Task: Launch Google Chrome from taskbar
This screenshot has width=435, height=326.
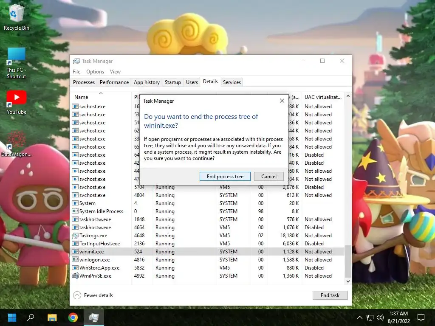Action: click(73, 318)
